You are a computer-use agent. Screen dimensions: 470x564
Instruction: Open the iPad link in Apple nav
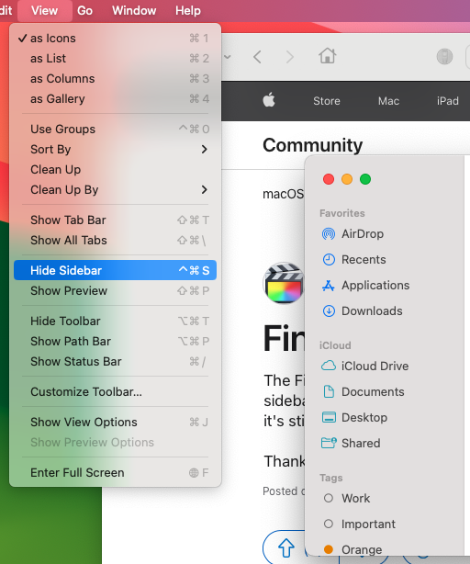point(447,101)
